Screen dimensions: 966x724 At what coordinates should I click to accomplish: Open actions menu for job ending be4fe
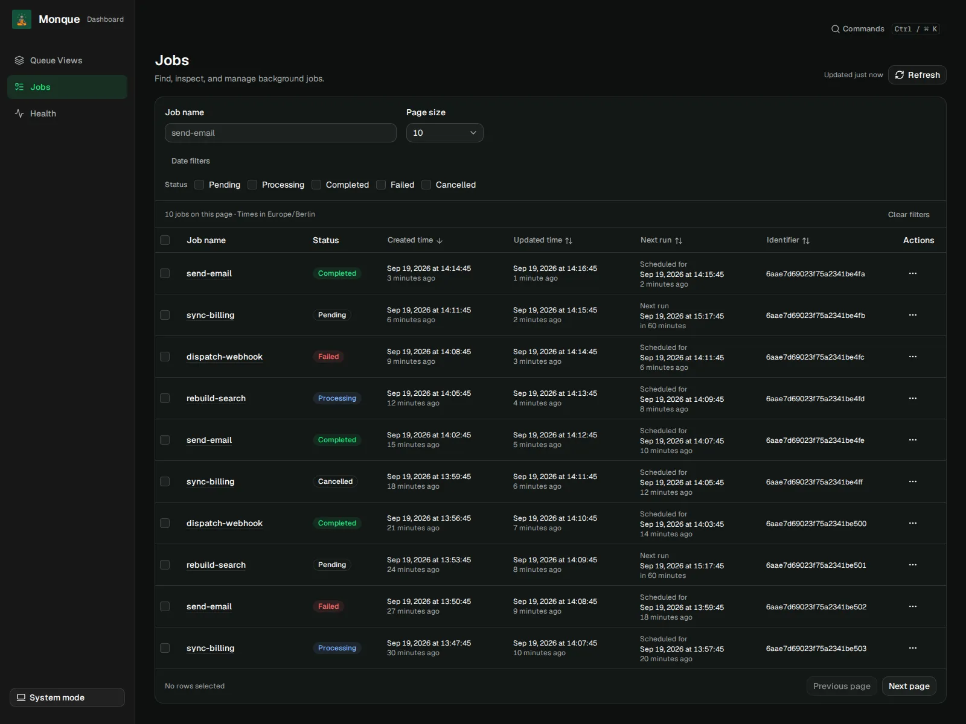pyautogui.click(x=913, y=440)
